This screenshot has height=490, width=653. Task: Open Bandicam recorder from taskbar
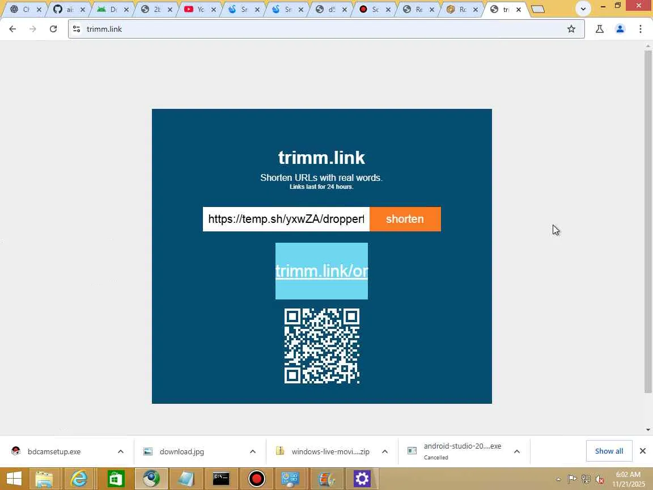257,479
